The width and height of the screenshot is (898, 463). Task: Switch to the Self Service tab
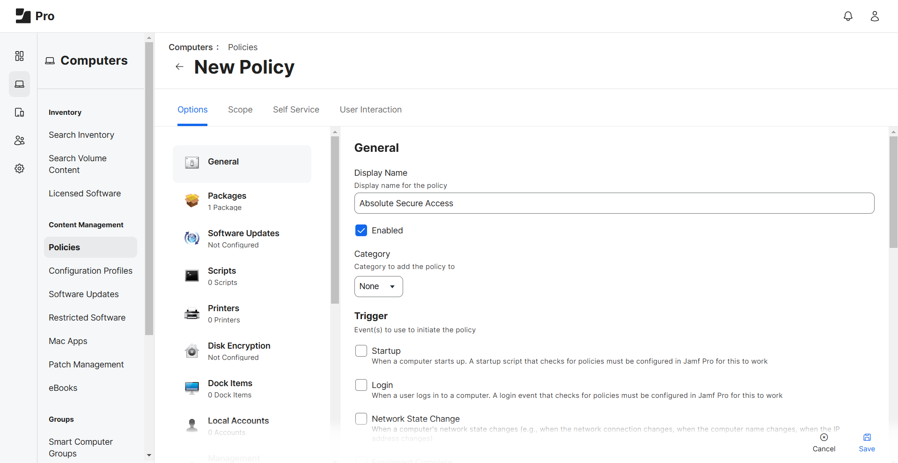coord(296,110)
